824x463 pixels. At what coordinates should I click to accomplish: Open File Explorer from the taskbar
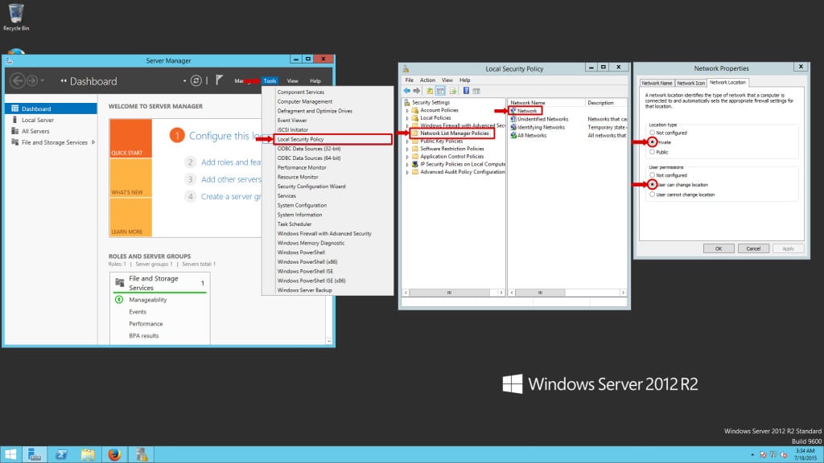pos(87,454)
